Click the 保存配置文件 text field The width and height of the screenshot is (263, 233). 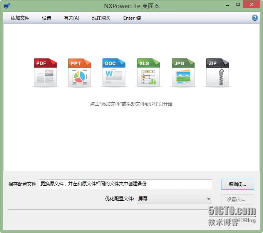(x=126, y=184)
